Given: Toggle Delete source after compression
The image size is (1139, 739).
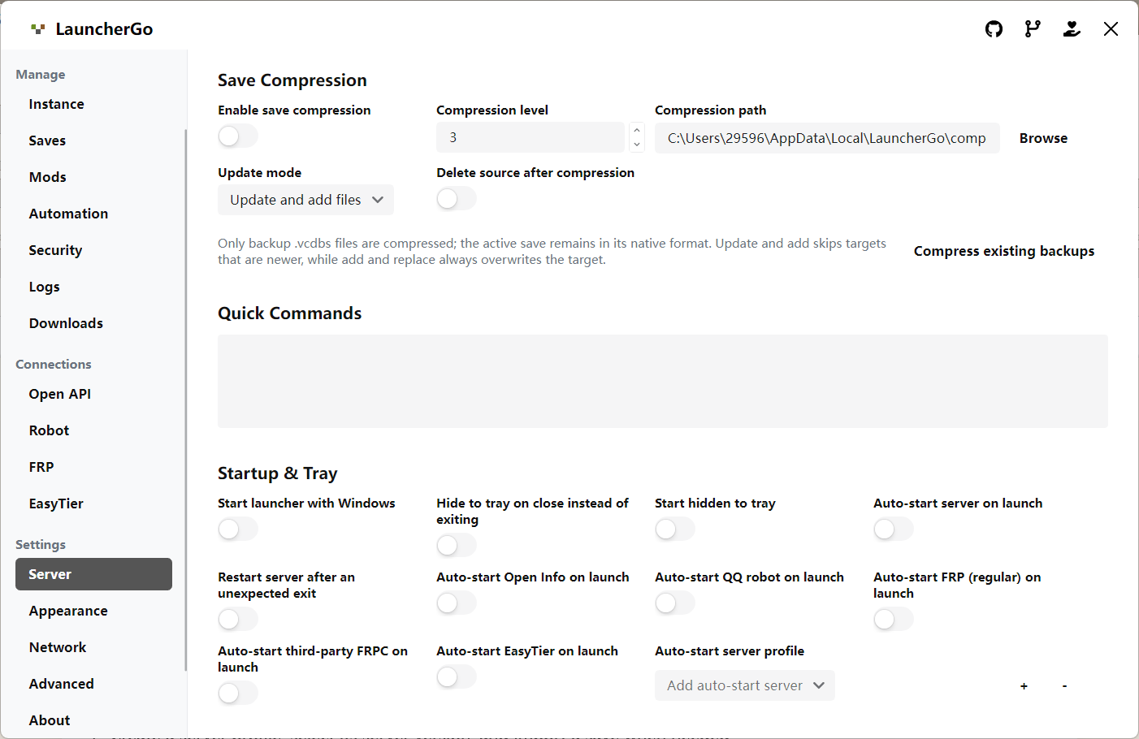Looking at the screenshot, I should pos(457,199).
